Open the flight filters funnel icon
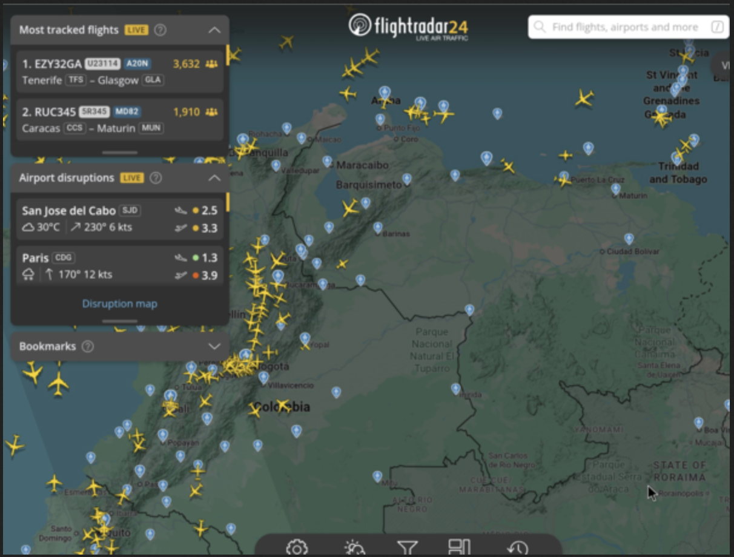Image resolution: width=734 pixels, height=557 pixels. [409, 547]
